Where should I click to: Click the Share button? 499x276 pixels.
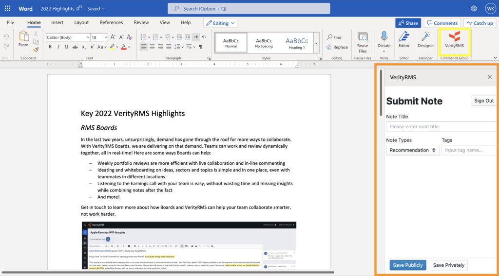tap(408, 23)
